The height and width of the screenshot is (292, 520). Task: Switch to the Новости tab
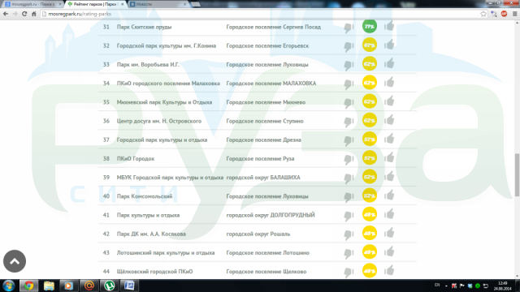(x=158, y=4)
